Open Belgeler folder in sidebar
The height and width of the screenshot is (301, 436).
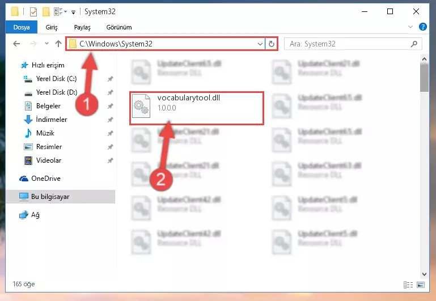coord(48,106)
